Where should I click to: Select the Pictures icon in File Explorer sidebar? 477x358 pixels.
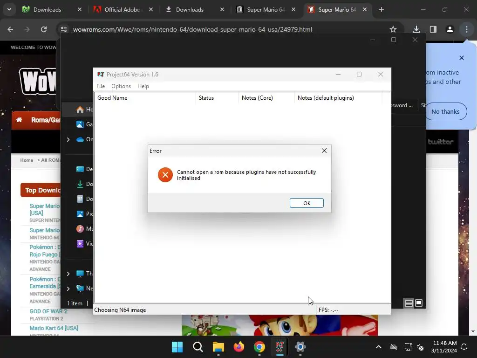[x=80, y=213]
